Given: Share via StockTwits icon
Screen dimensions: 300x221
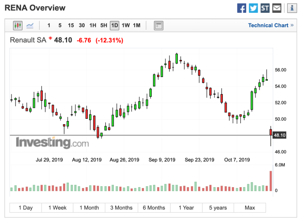Looking at the screenshot, I should pos(265,8).
